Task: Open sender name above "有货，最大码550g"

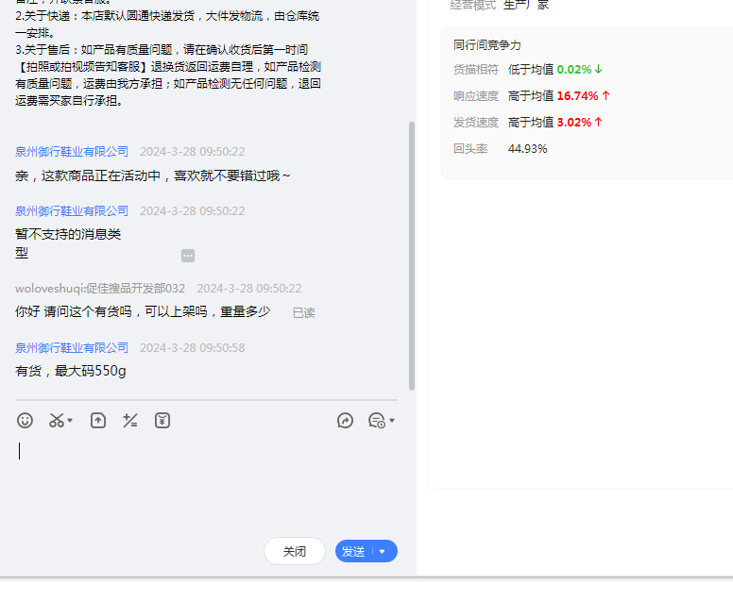Action: (x=72, y=348)
